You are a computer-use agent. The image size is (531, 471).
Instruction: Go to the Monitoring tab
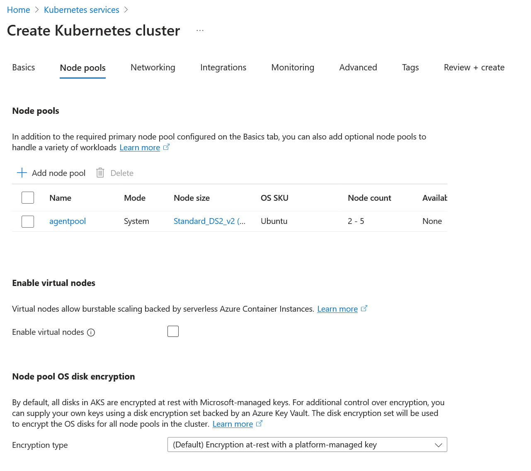tap(293, 67)
